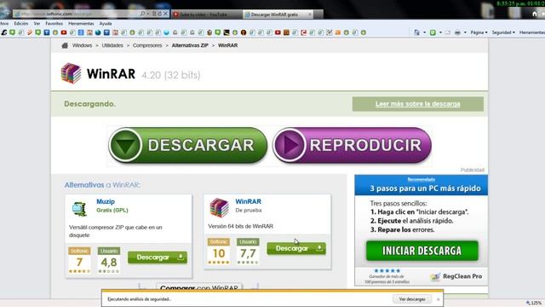Open the Ver menu
The image size is (545, 307).
coord(37,23)
